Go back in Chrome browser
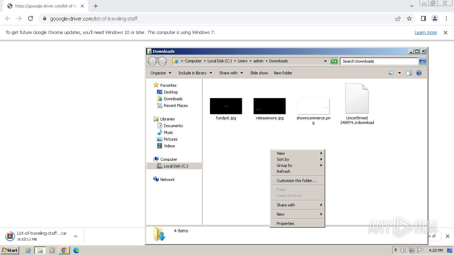This screenshot has width=454, height=255. [x=8, y=18]
